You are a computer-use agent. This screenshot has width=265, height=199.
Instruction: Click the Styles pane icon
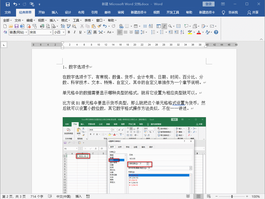(x=5, y=32)
